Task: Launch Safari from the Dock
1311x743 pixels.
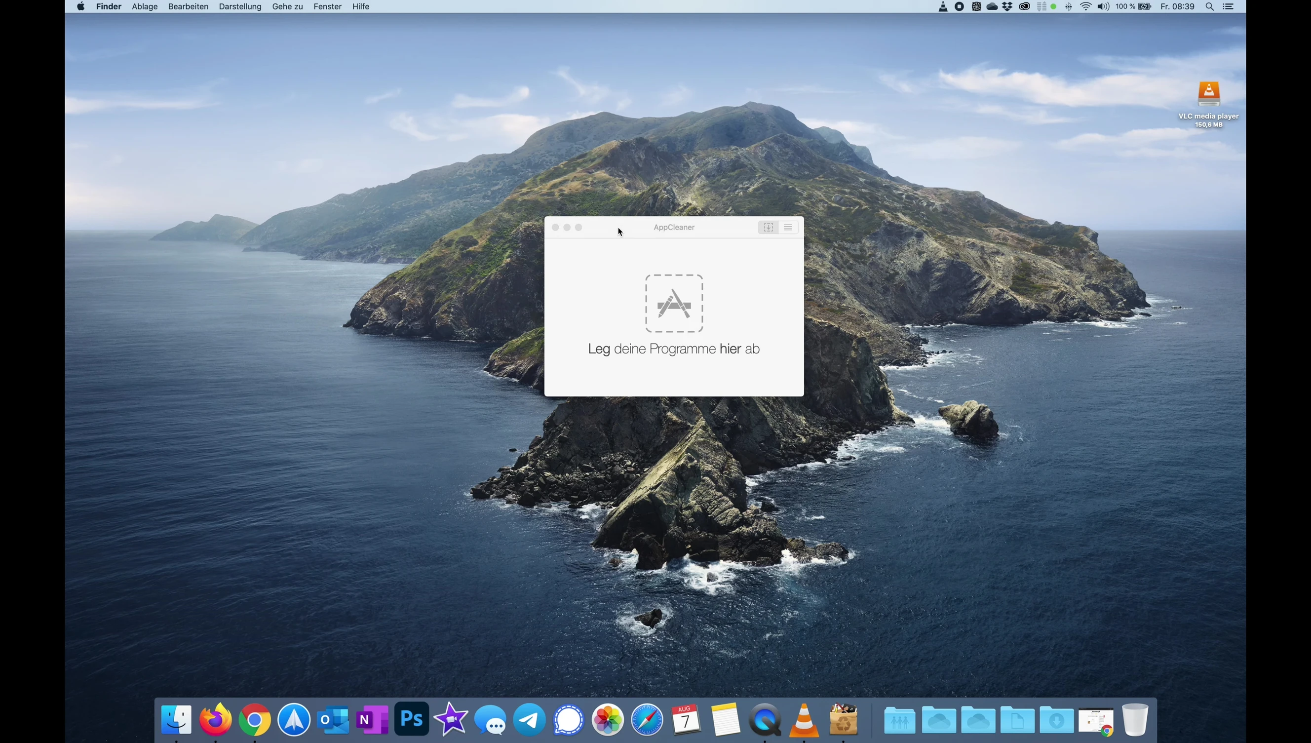Action: [647, 719]
